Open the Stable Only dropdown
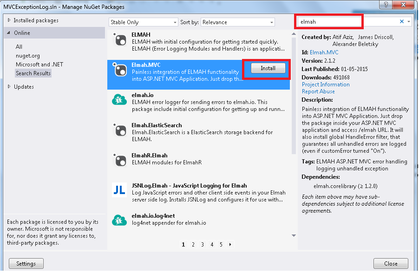The width and height of the screenshot is (419, 273). click(x=143, y=22)
